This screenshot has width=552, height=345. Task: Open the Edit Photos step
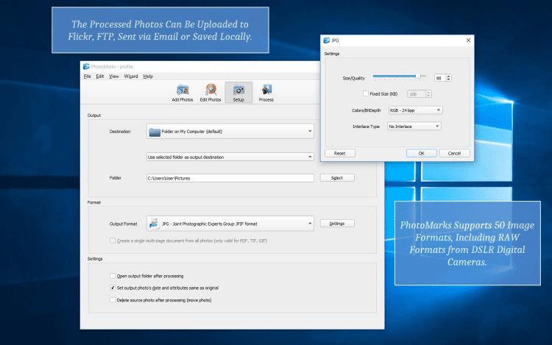click(210, 93)
